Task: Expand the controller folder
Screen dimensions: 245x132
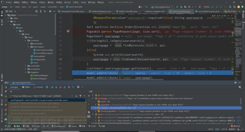Action: (x=26, y=66)
